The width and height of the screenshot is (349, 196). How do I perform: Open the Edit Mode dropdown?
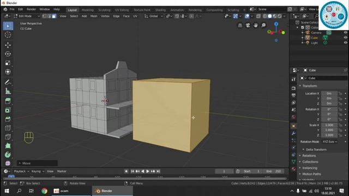(27, 16)
